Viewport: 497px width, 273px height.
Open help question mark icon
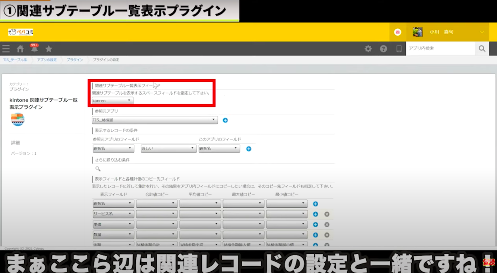click(x=384, y=49)
